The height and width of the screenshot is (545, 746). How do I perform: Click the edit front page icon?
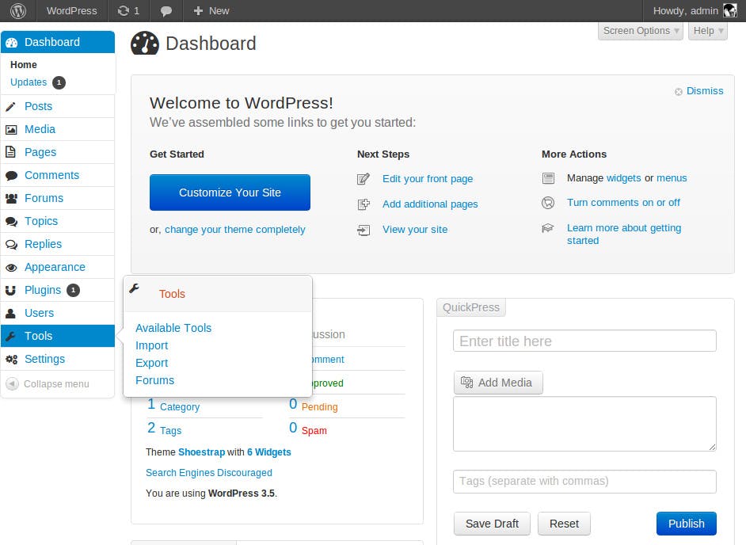point(363,179)
